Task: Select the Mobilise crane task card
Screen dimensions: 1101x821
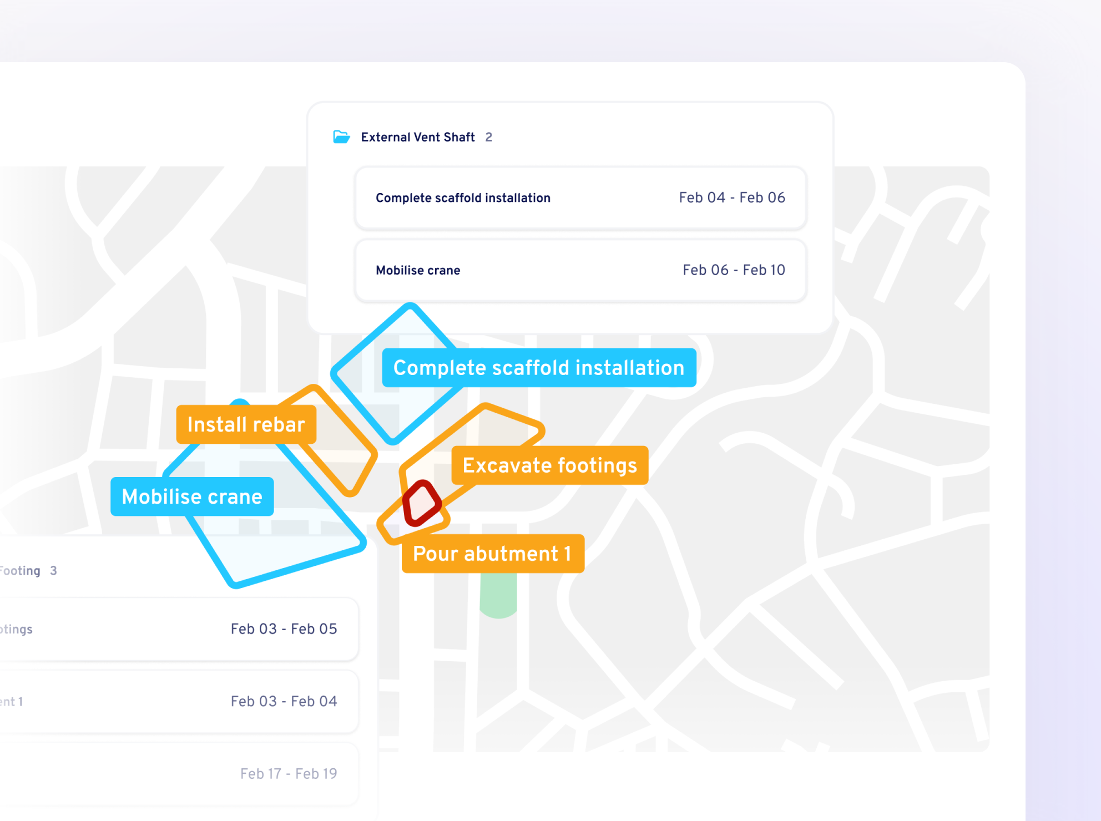Action: [580, 270]
